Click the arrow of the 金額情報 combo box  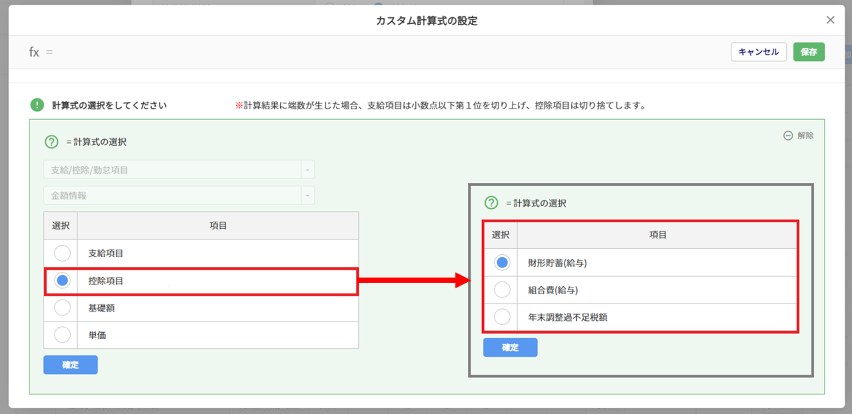(x=308, y=196)
